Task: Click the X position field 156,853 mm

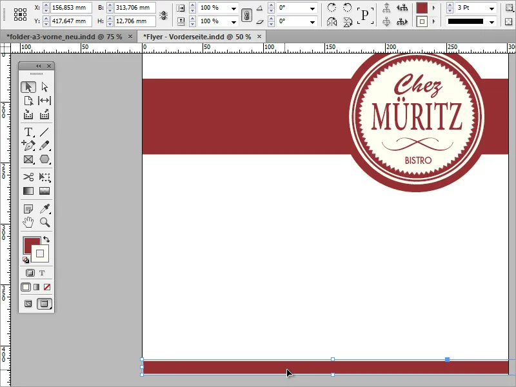Action: pyautogui.click(x=71, y=8)
